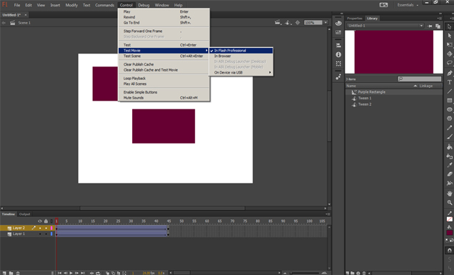The image size is (454, 275).
Task: Select the Lasso tool
Action: [x=450, y=63]
